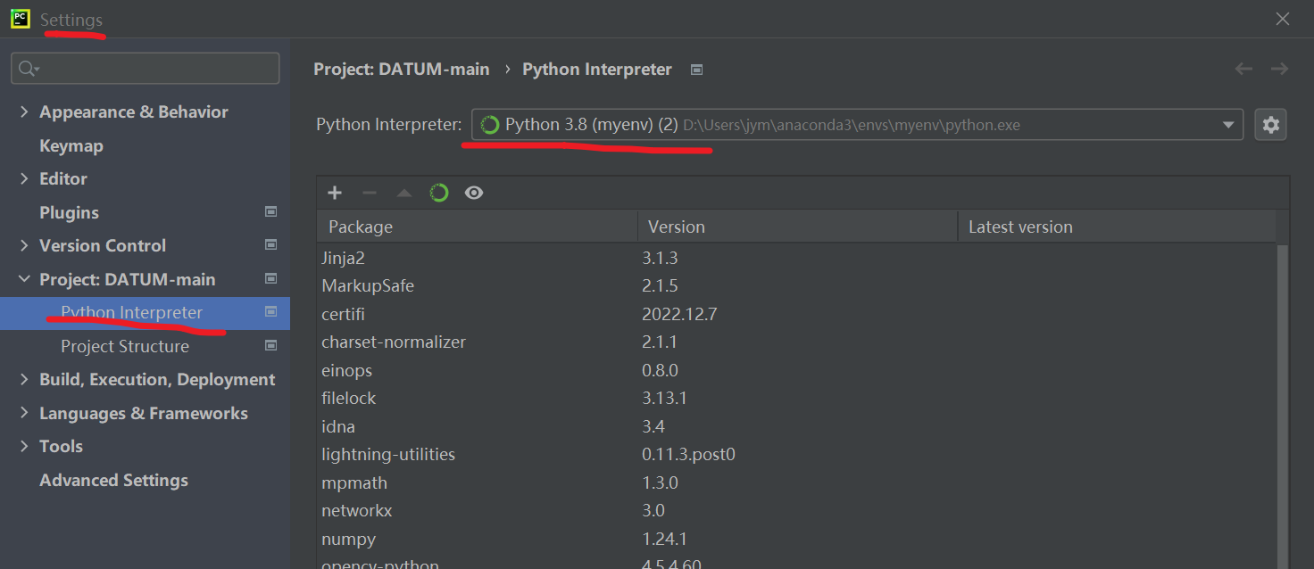Open Advanced Settings
1314x569 pixels.
(x=113, y=480)
